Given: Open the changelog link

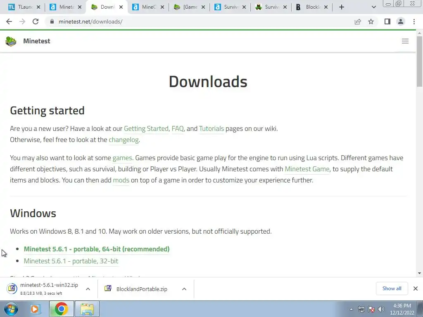Looking at the screenshot, I should pyautogui.click(x=124, y=140).
